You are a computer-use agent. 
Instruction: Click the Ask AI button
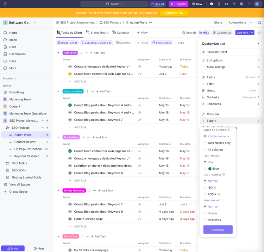pyautogui.click(x=158, y=4)
